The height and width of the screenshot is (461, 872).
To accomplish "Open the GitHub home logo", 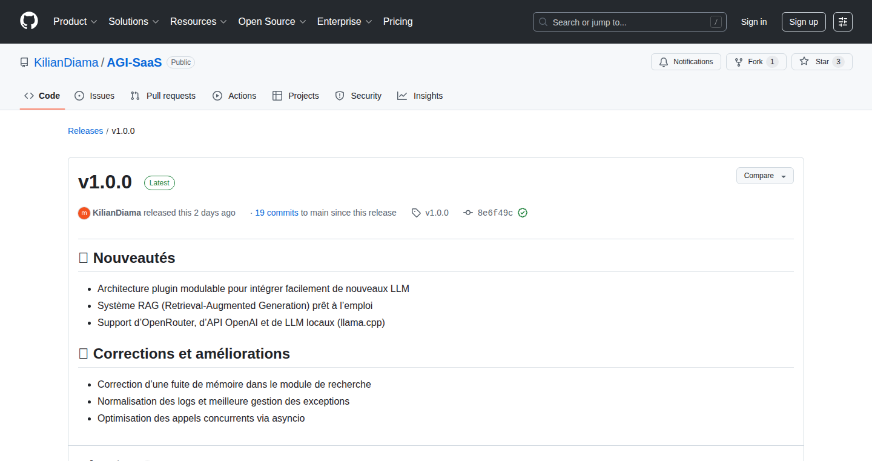I will [29, 21].
